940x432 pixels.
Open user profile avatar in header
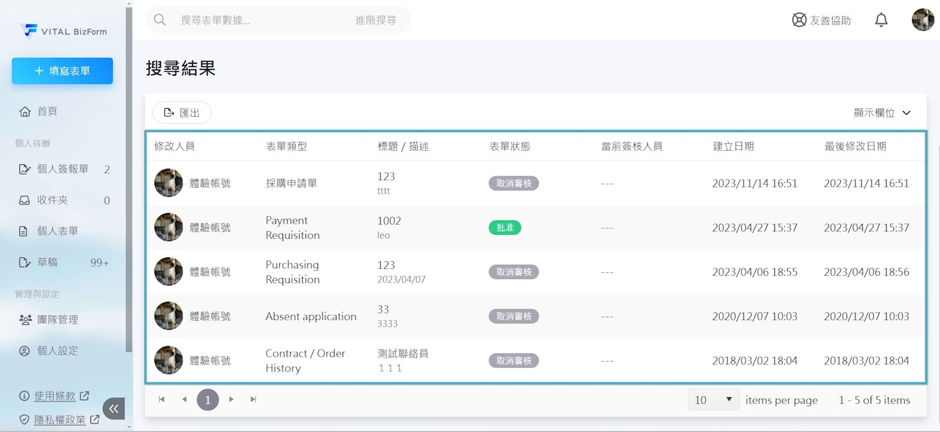click(x=922, y=20)
